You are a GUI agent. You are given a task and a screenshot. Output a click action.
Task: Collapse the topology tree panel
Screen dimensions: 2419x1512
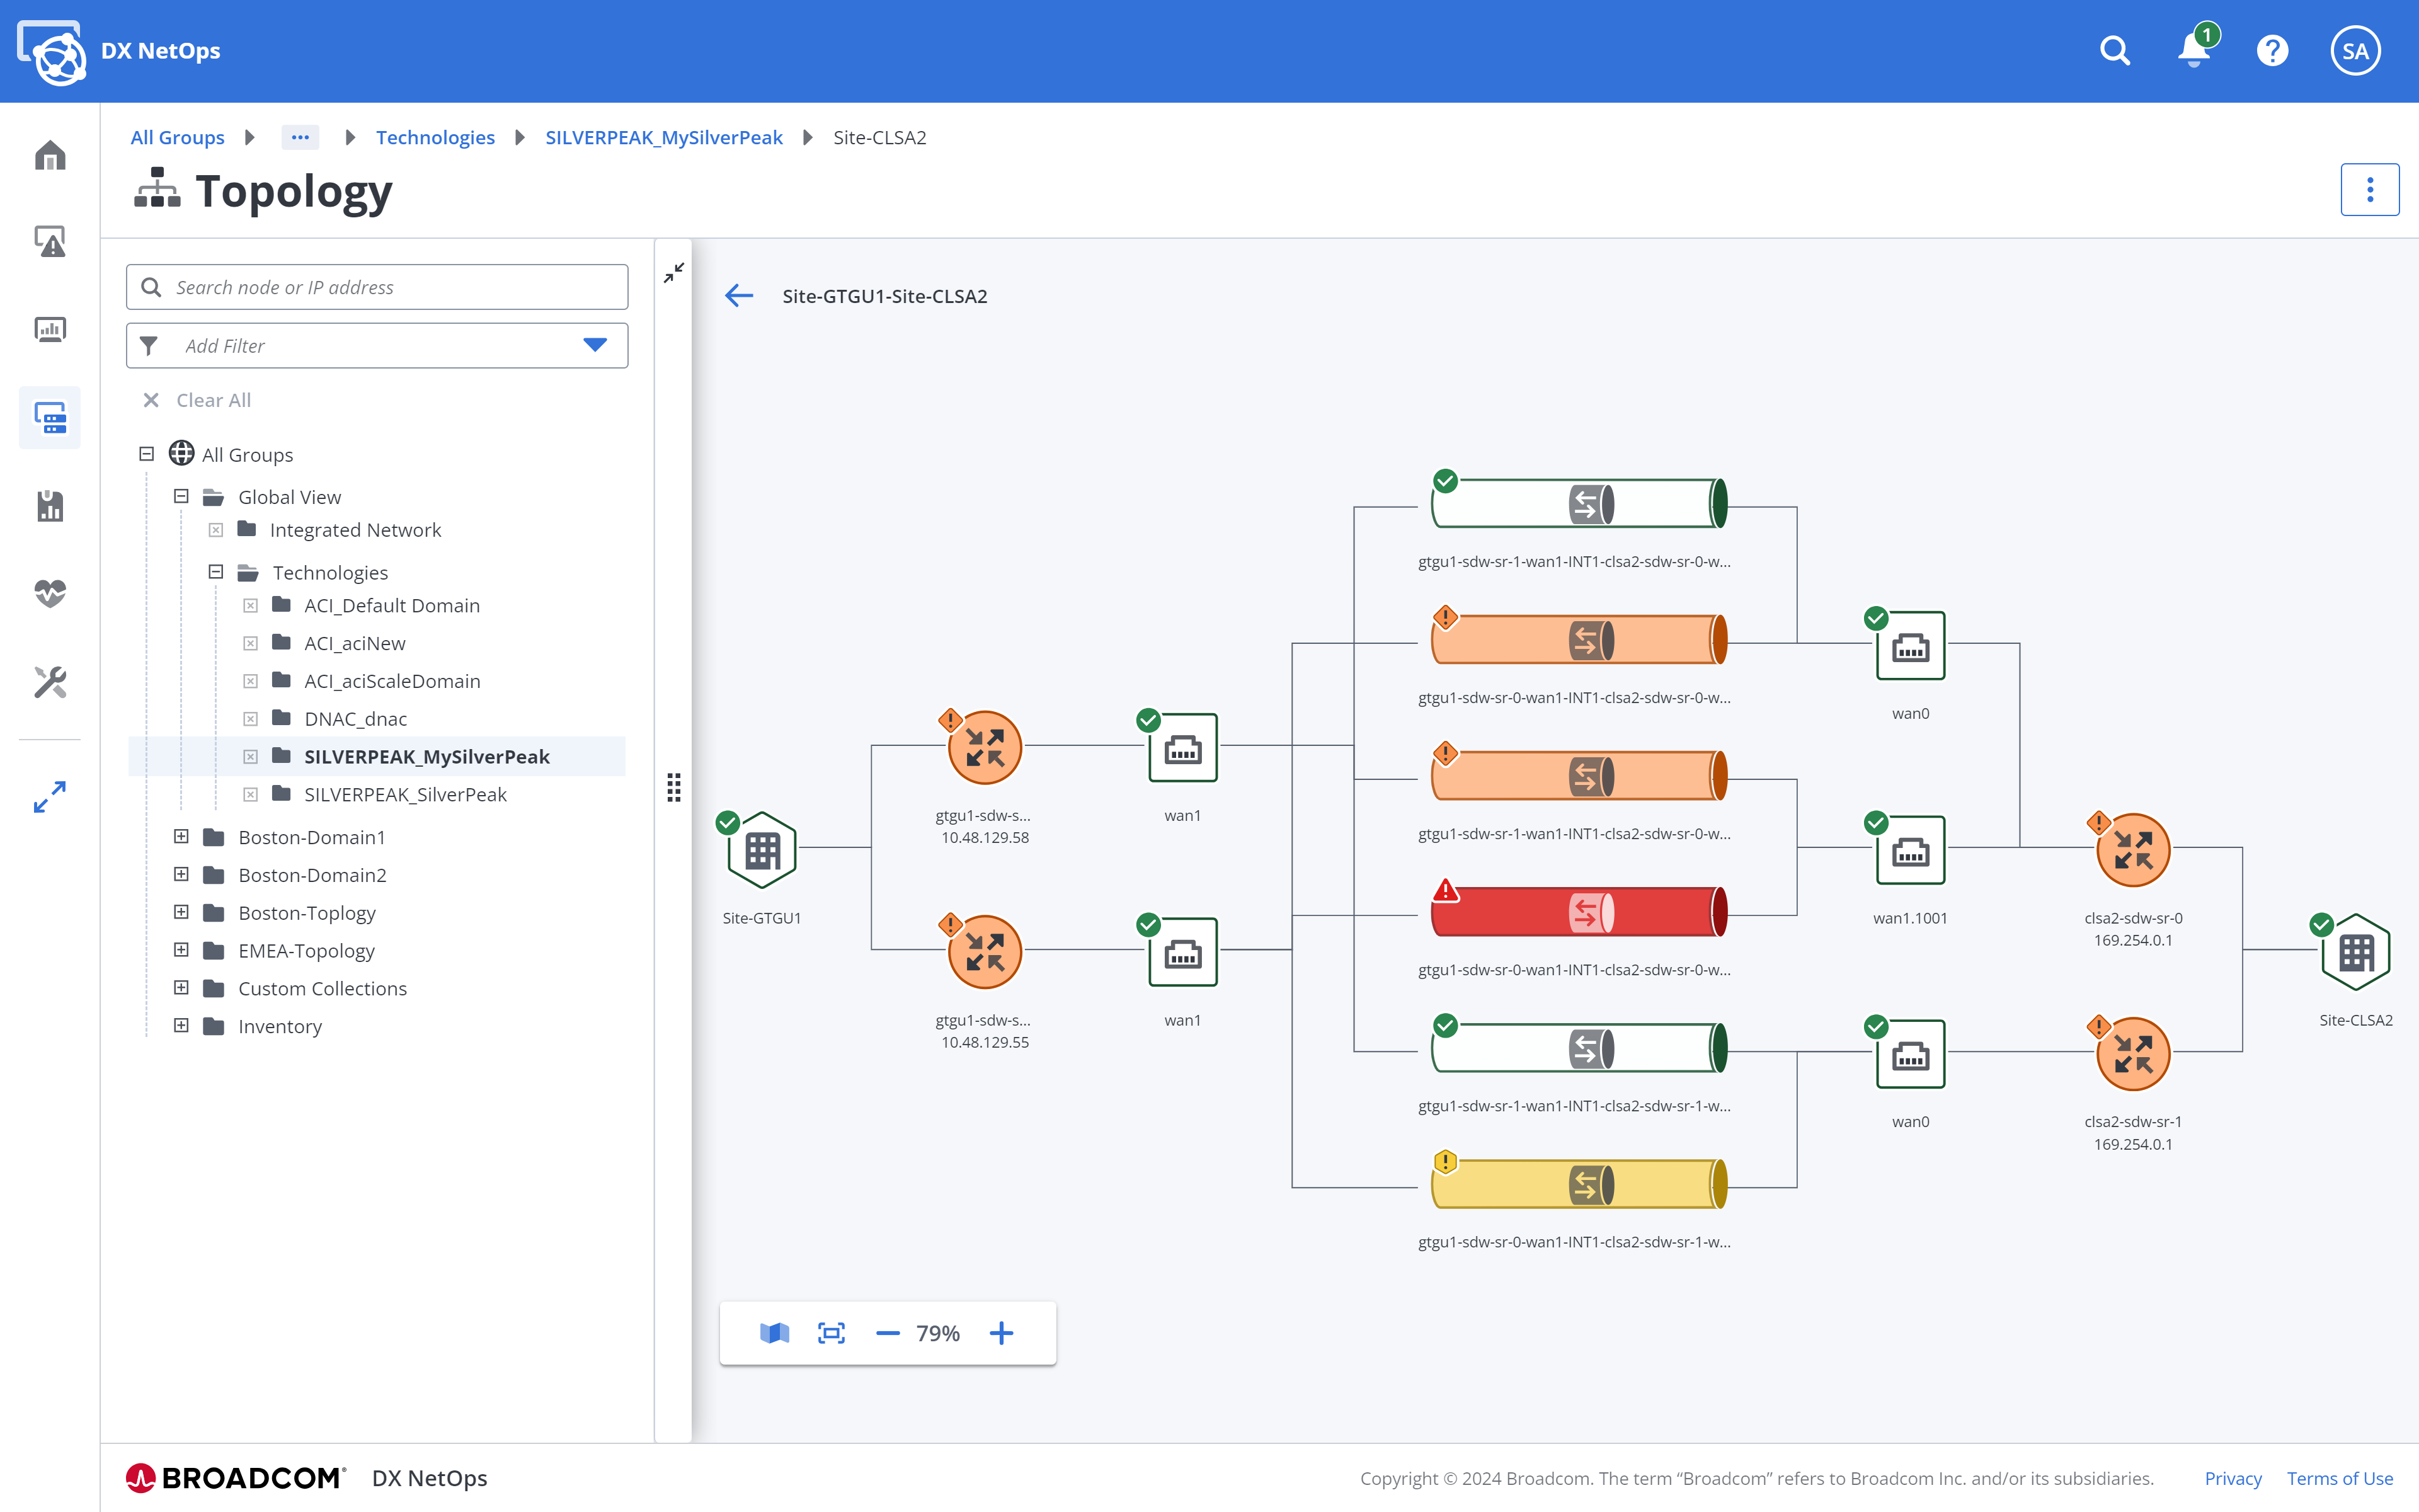[x=673, y=272]
